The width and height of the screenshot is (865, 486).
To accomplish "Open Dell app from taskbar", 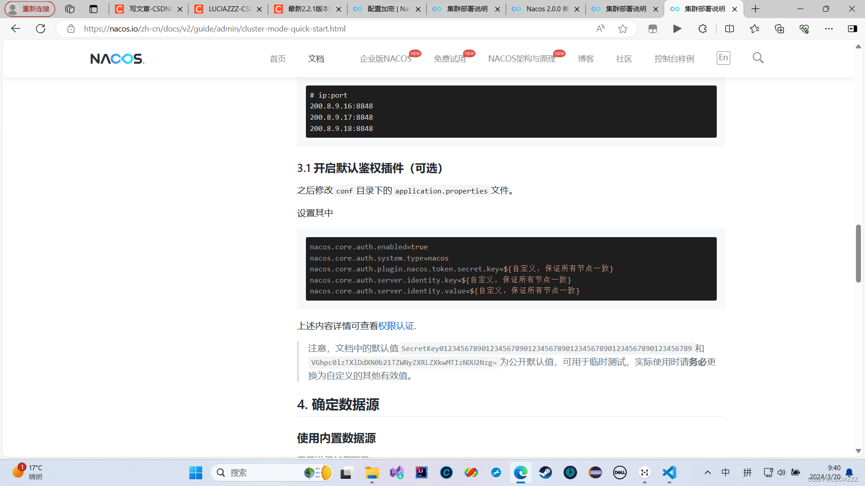I will 620,472.
